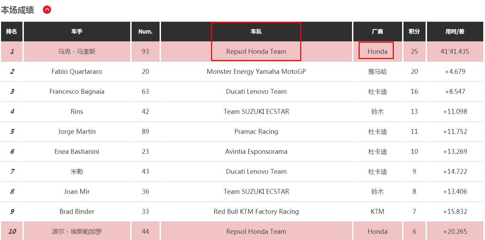Screen dimensions: 485x240
Task: Click winning time 41'41.435
Action: click(455, 51)
